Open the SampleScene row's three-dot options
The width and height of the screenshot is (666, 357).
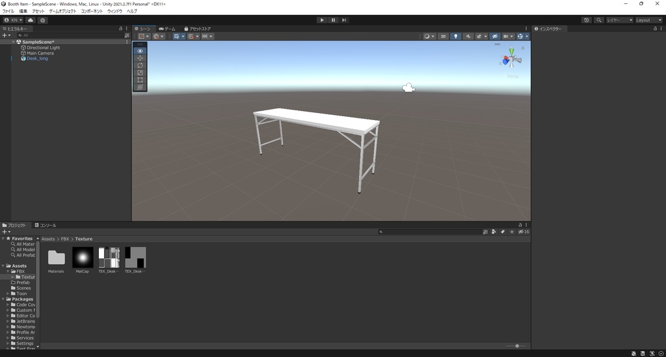[127, 42]
